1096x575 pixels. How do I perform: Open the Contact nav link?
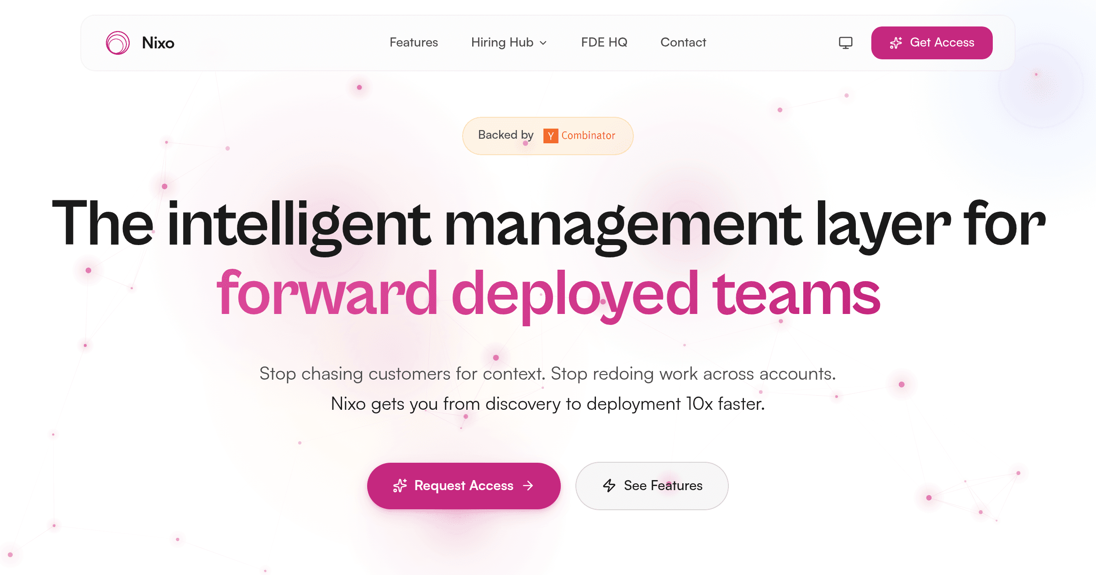point(683,42)
